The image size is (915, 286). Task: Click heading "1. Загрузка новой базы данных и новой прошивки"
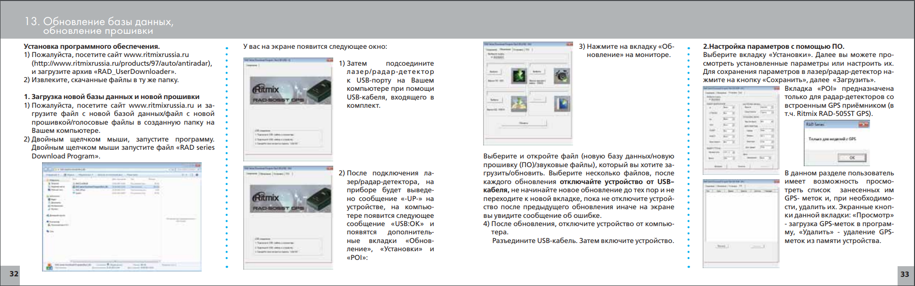pyautogui.click(x=112, y=97)
